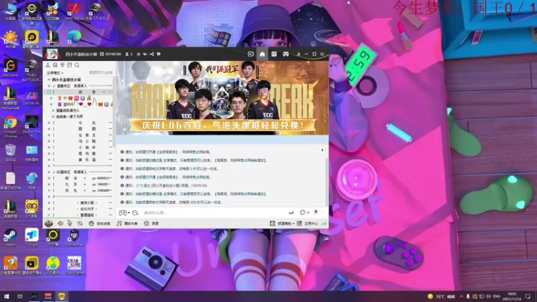Select the 管理道班 channel row

pos(80,215)
